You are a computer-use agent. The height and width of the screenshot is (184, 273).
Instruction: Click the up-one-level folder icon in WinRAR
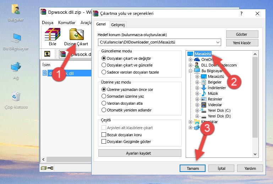47,54
